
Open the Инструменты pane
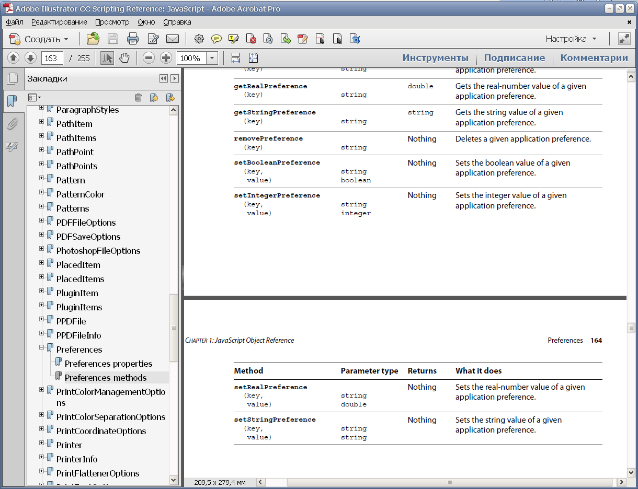coord(436,58)
